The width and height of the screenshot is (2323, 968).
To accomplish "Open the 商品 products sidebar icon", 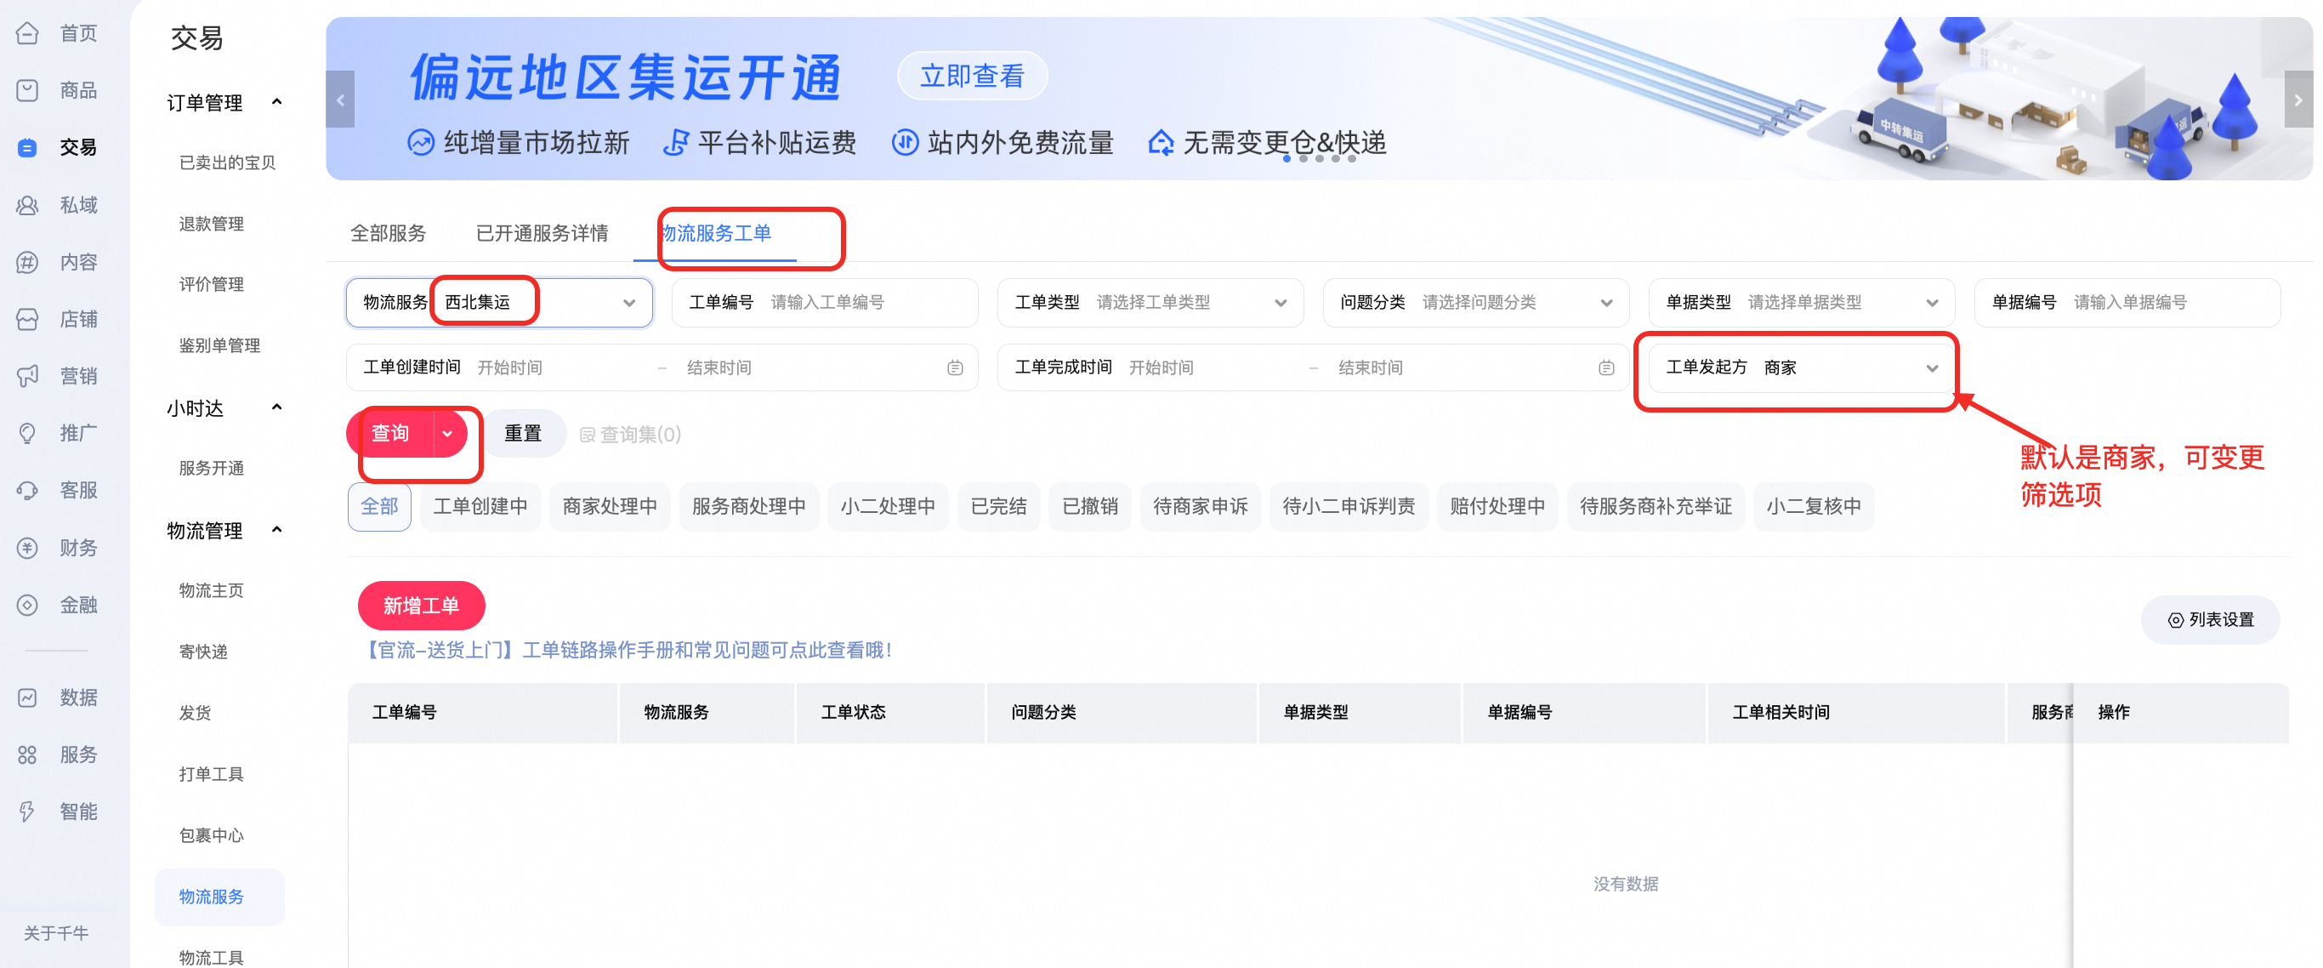I will point(28,90).
